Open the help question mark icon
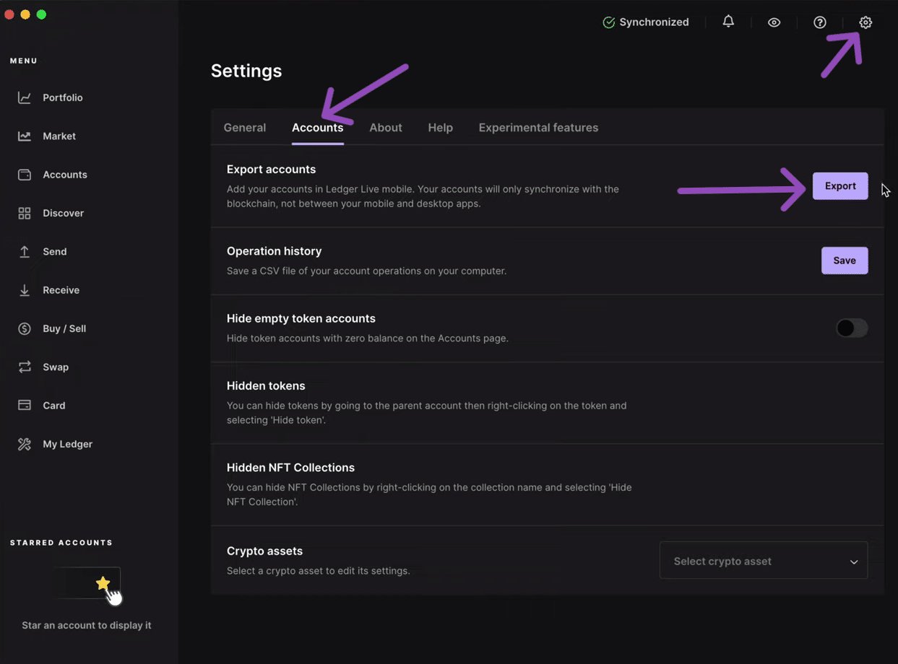Image resolution: width=898 pixels, height=664 pixels. pyautogui.click(x=819, y=22)
